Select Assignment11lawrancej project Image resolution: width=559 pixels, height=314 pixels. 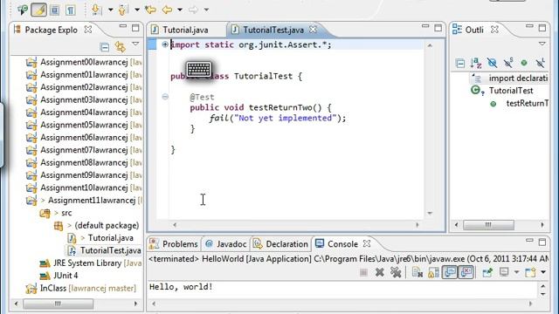coord(85,201)
